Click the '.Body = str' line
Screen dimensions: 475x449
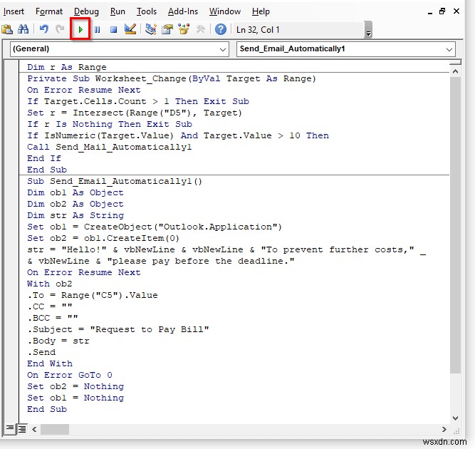pos(58,341)
